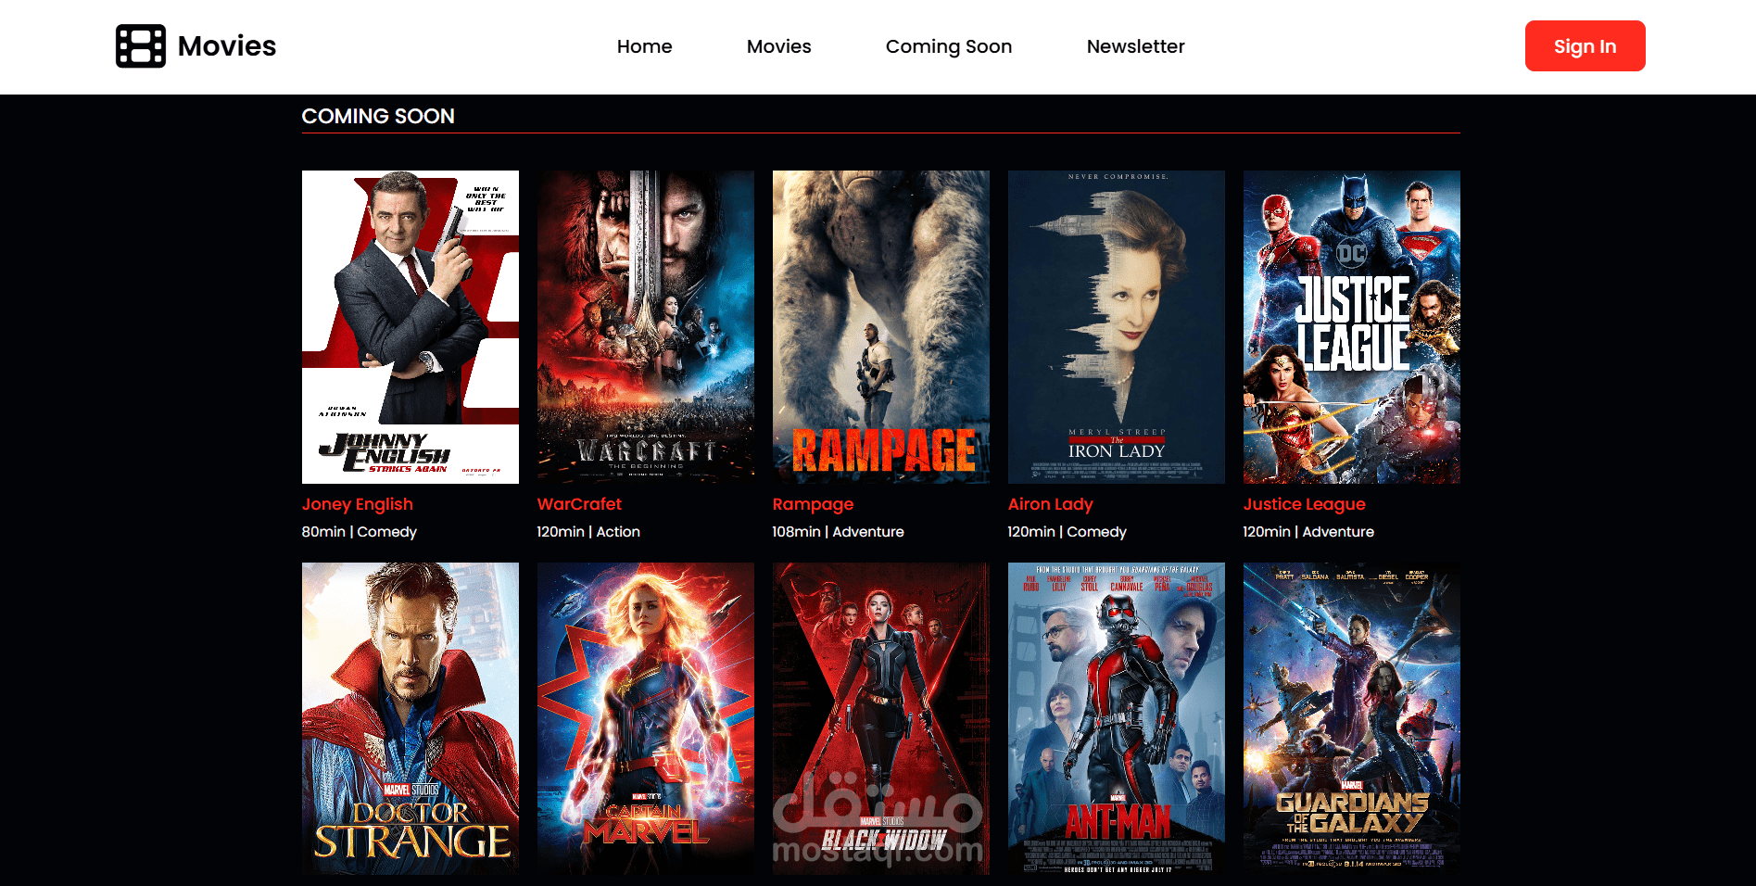Open the Newsletter nav link

[x=1136, y=46]
